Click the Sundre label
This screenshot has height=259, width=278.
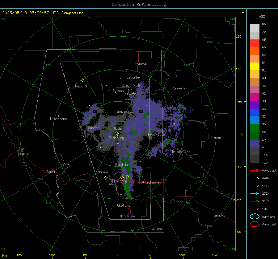click(94, 127)
